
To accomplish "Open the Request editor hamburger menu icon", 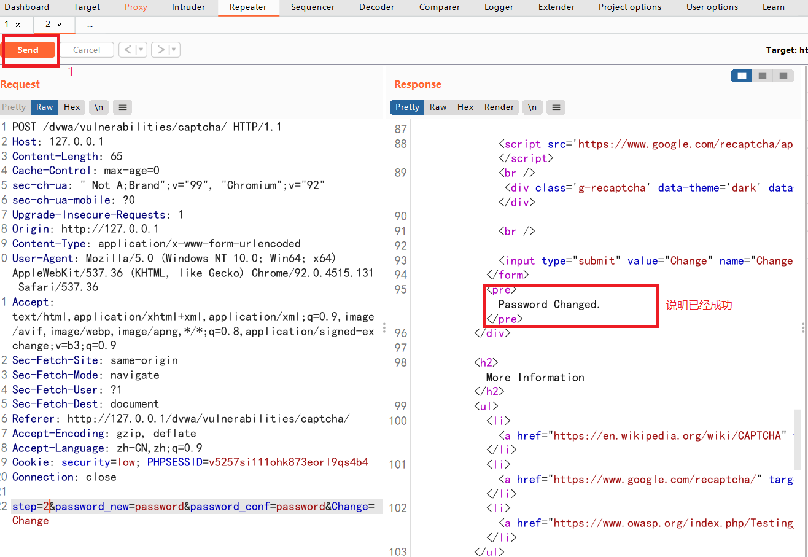I will click(x=122, y=107).
